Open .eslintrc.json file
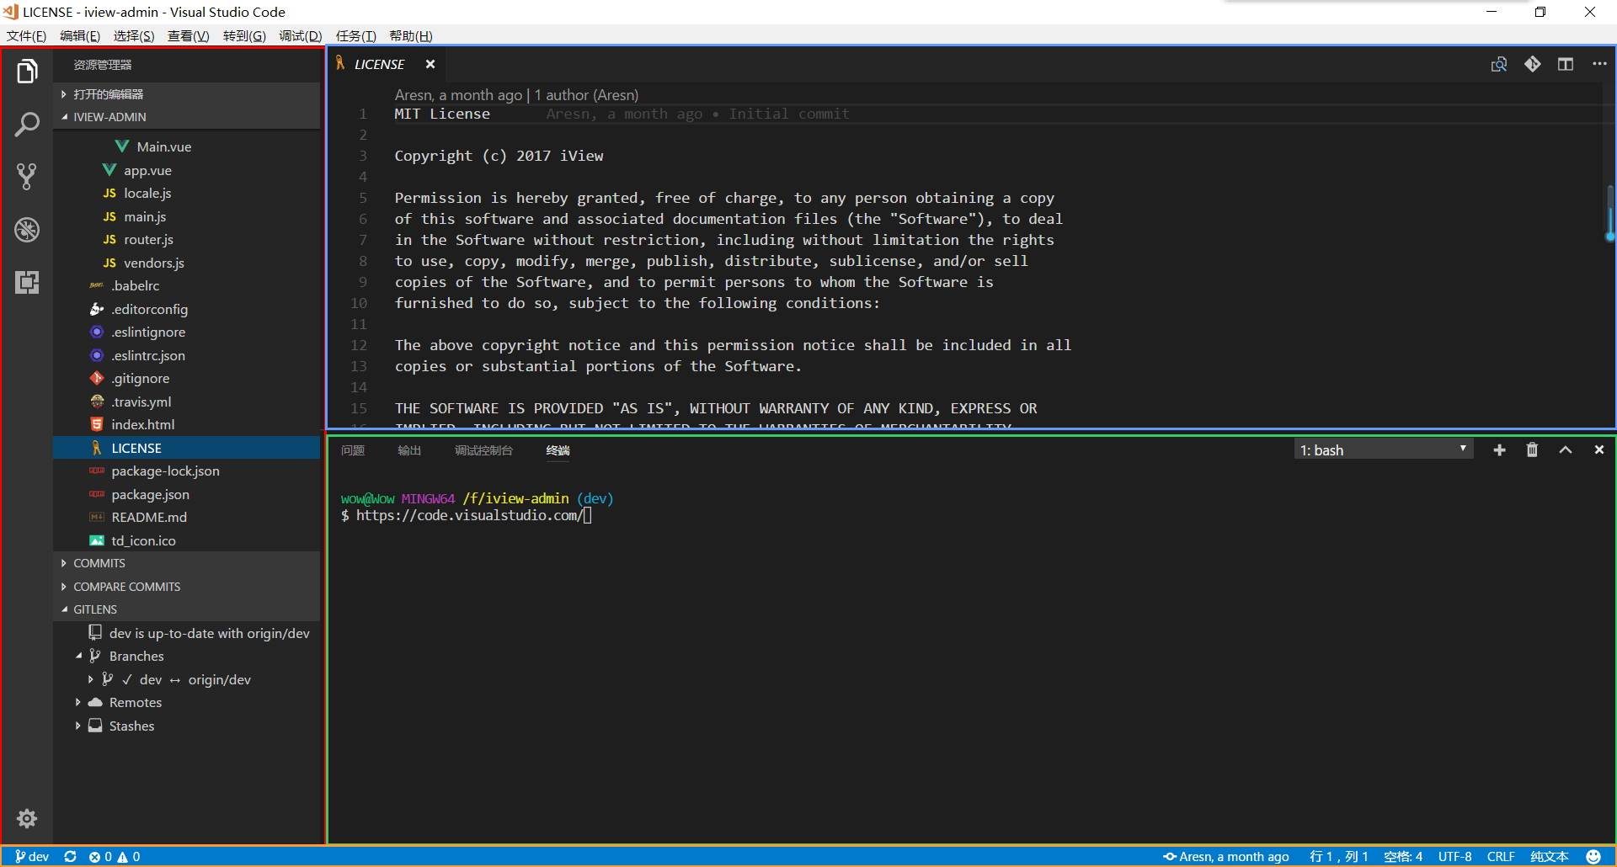The height and width of the screenshot is (867, 1617). (187, 355)
